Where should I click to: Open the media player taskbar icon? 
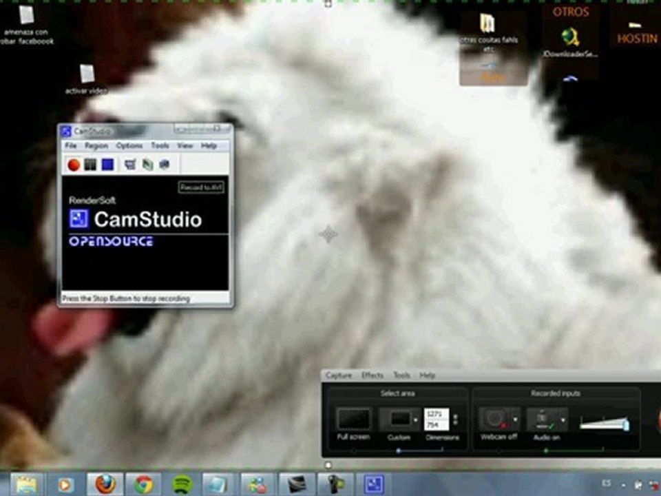click(x=65, y=484)
